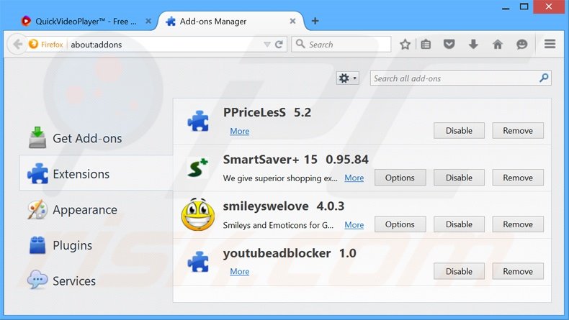Disable the PPriceLesS extension
Viewport: 569px width, 320px height.
(459, 130)
